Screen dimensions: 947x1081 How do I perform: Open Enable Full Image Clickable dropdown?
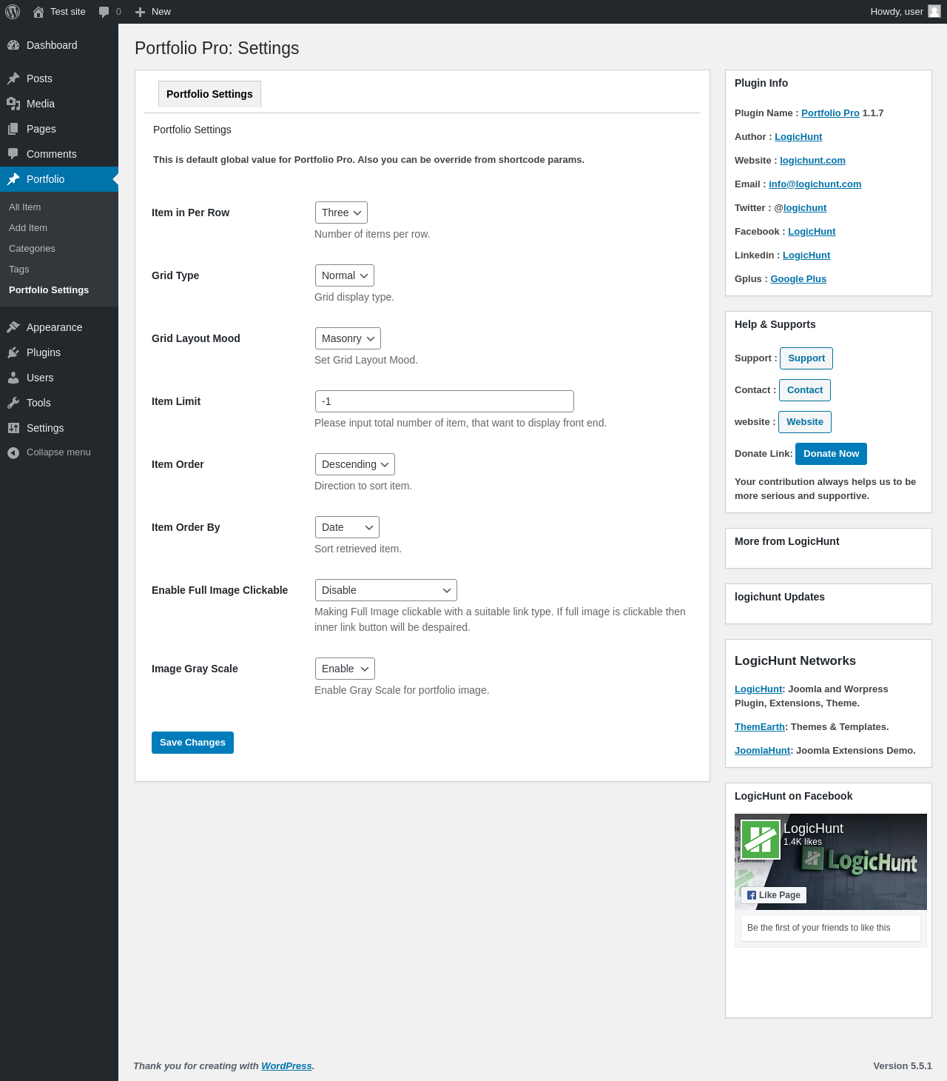(386, 590)
